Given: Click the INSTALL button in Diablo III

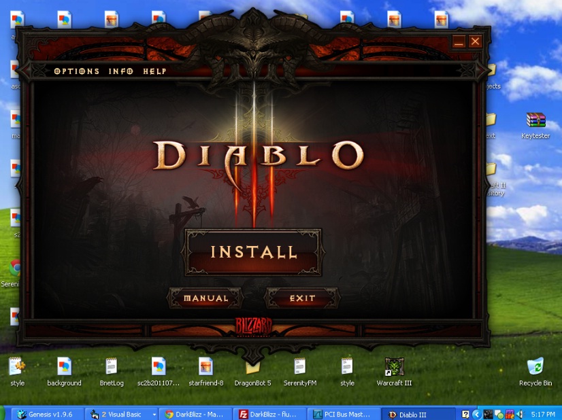Looking at the screenshot, I should point(253,252).
